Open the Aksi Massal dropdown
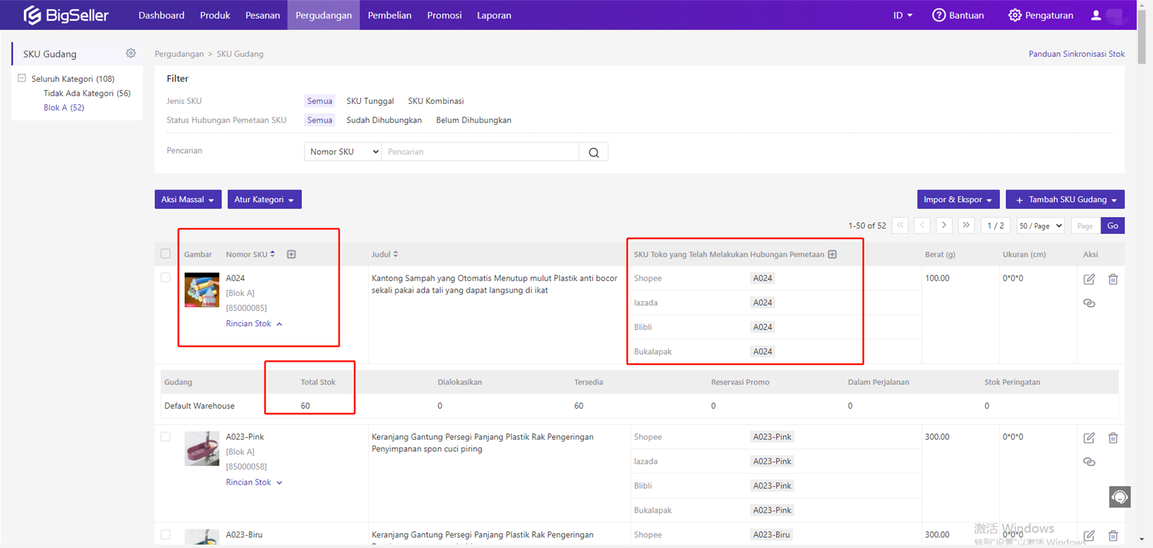1153x548 pixels. [188, 199]
